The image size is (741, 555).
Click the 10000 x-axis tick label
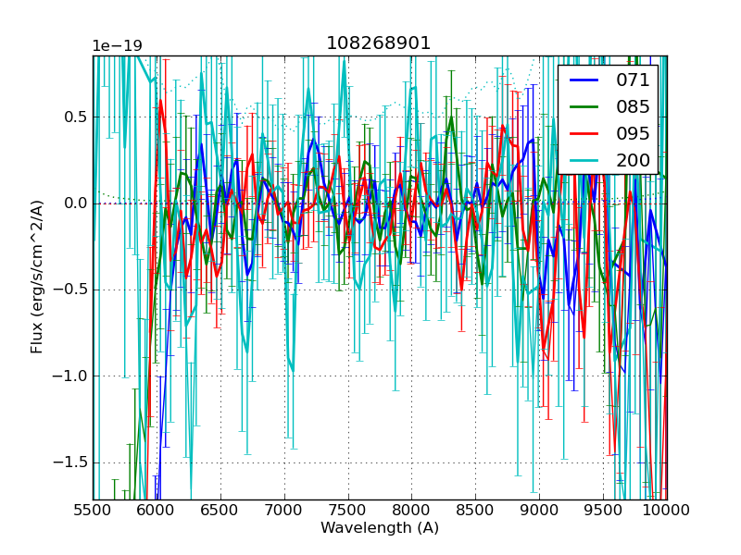667,510
